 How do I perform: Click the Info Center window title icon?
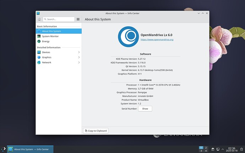click(38, 13)
